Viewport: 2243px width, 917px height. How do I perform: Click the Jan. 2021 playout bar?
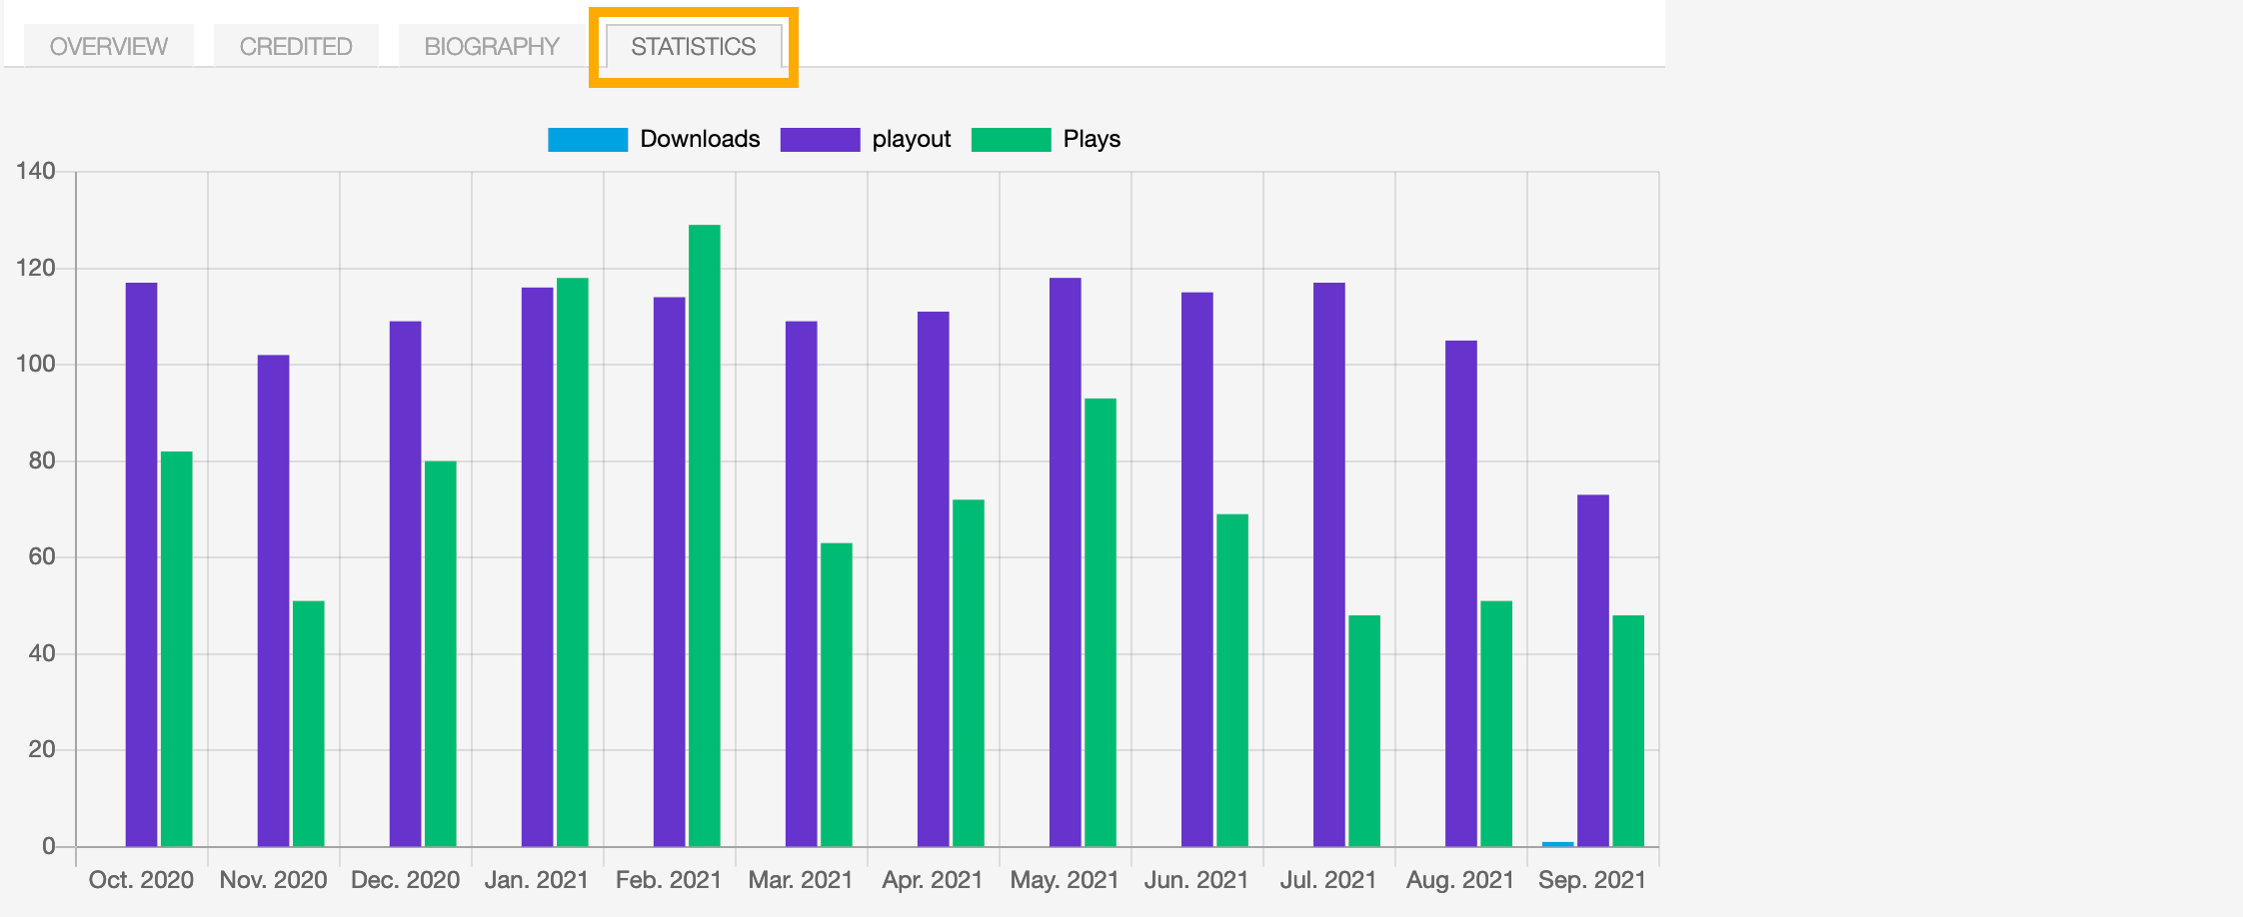pyautogui.click(x=538, y=566)
